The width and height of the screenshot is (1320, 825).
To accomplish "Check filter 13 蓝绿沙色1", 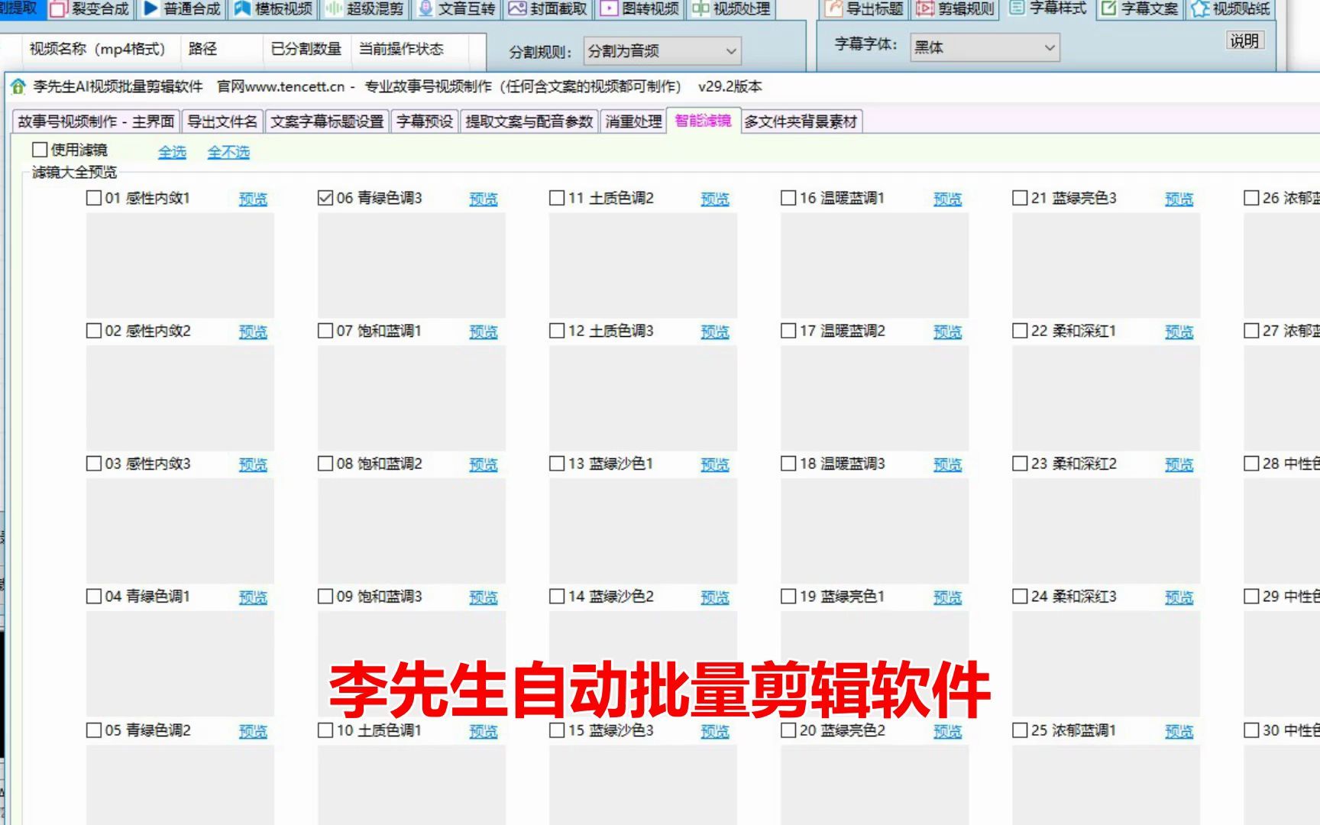I will pyautogui.click(x=557, y=464).
